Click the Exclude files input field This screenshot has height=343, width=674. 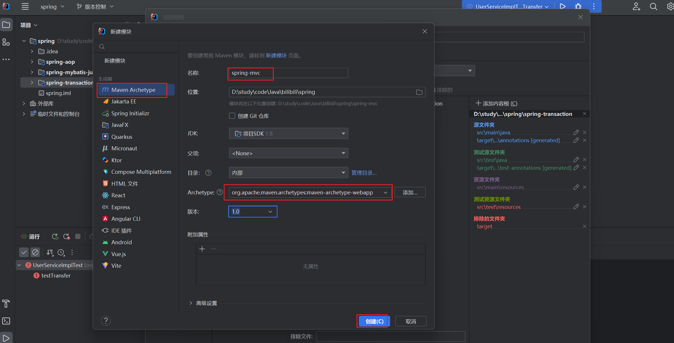(x=390, y=336)
